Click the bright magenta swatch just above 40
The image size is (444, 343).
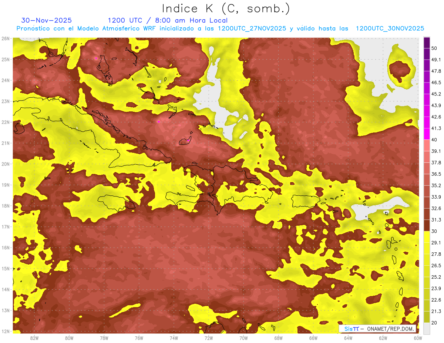(427, 134)
